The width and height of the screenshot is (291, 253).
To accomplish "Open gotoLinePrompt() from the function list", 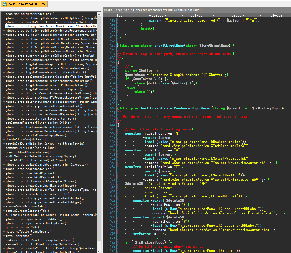I will 19,236.
